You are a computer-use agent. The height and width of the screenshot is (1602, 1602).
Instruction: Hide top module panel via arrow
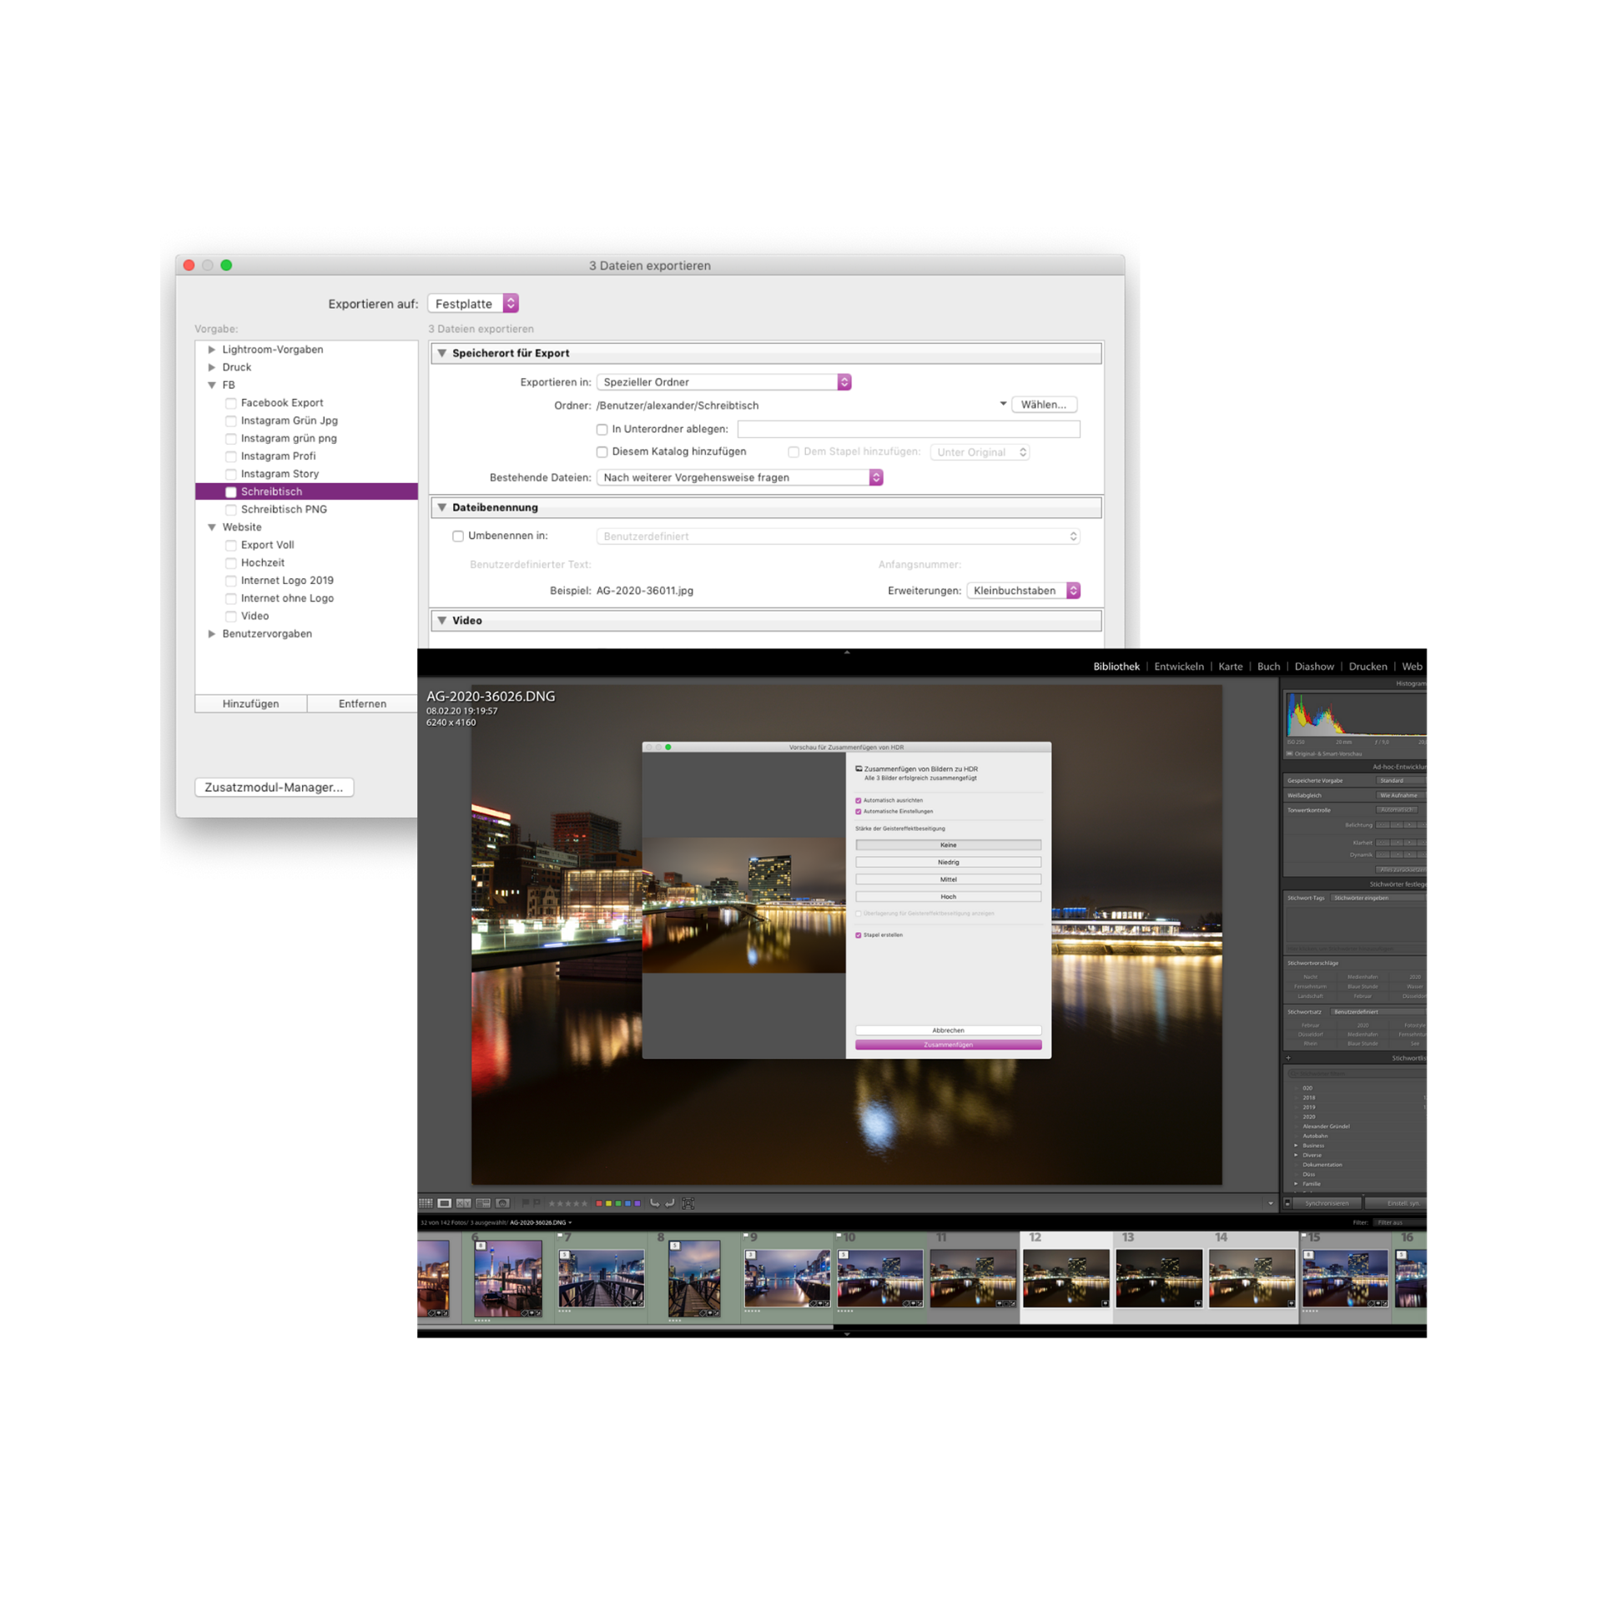pyautogui.click(x=847, y=653)
